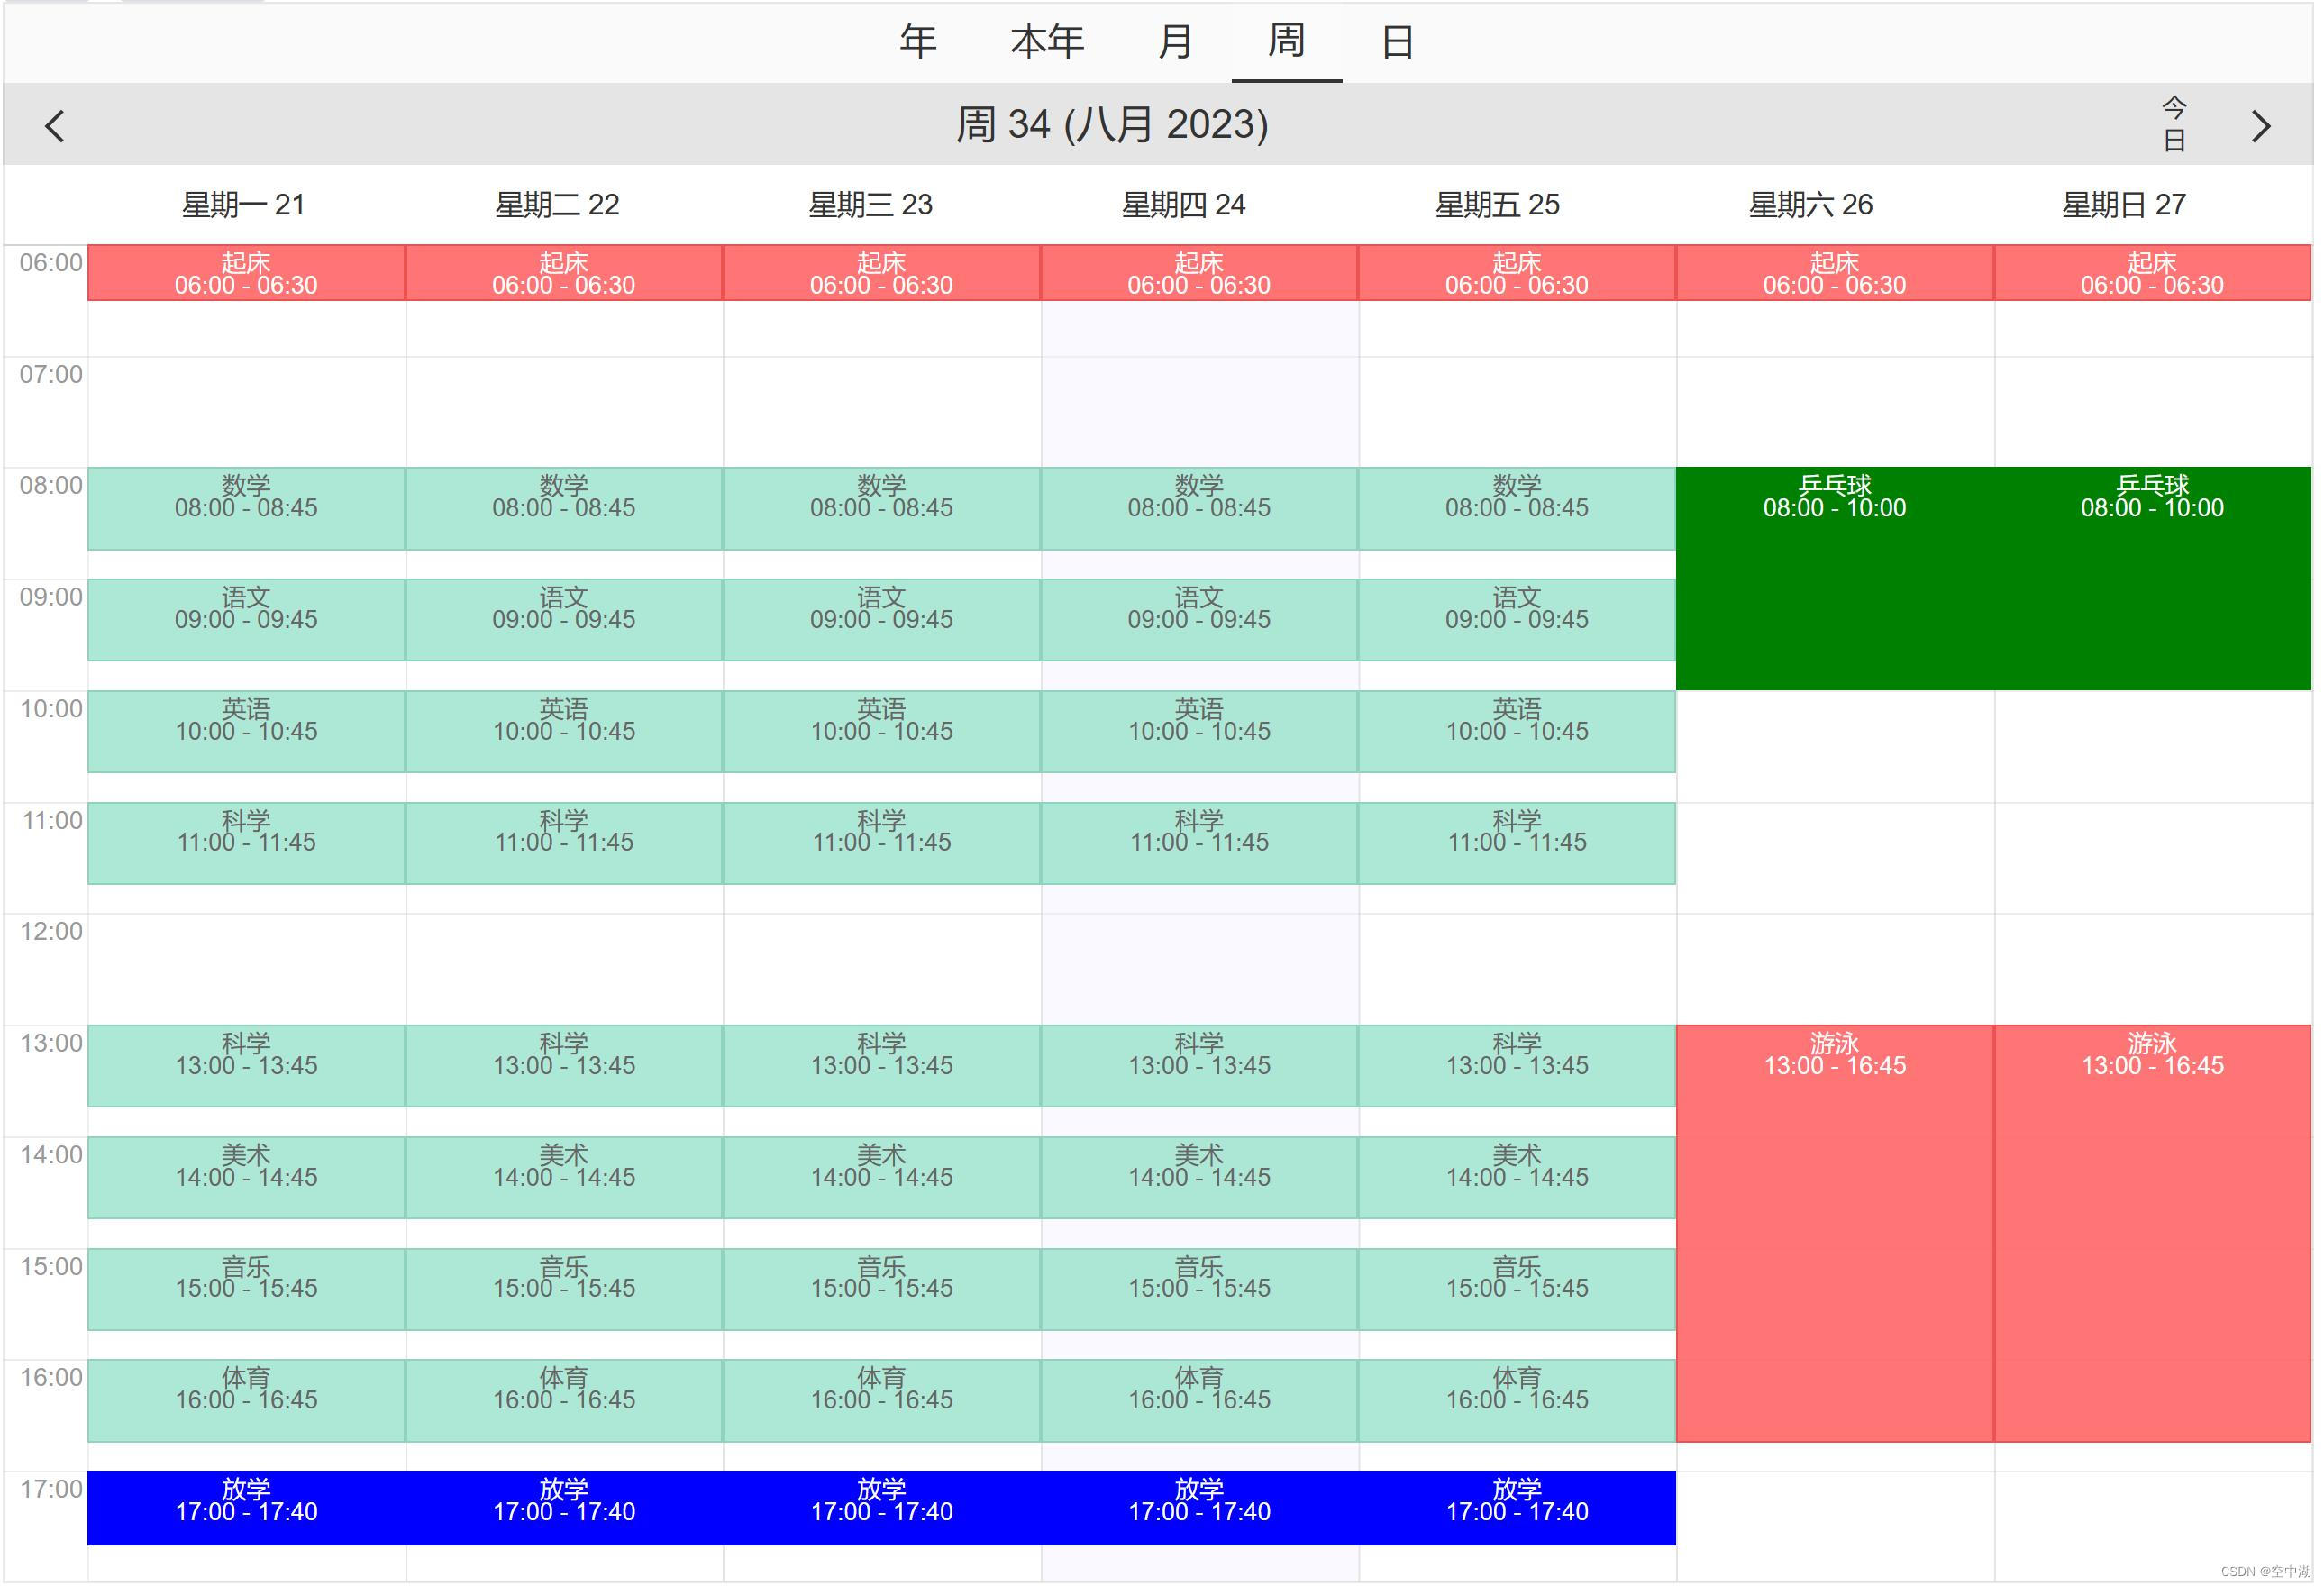This screenshot has width=2324, height=1586.
Task: Switch to the 本年 view tab
Action: tap(1046, 42)
